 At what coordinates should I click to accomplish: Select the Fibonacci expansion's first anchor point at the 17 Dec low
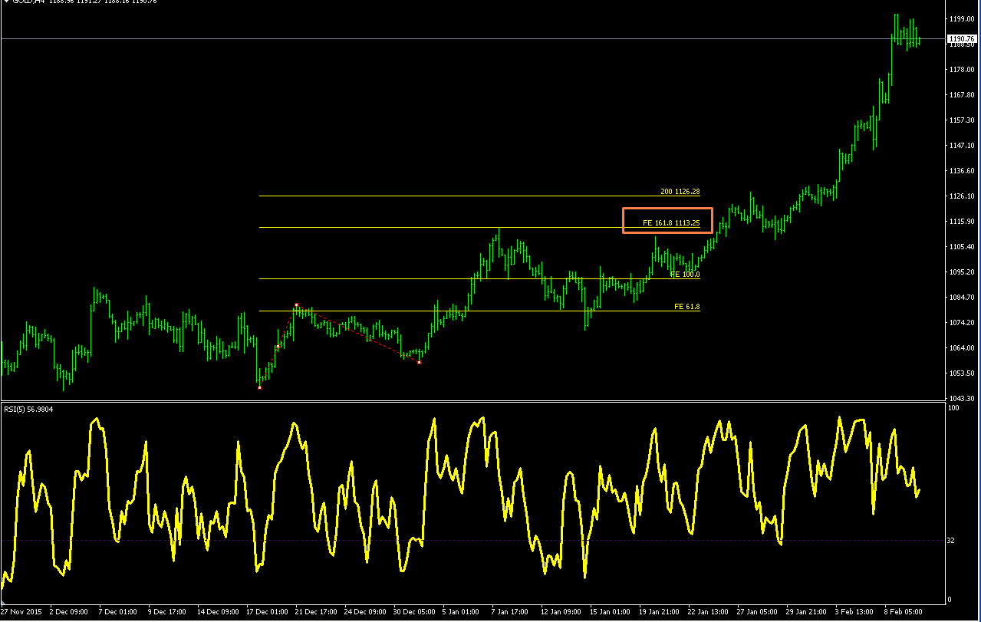(x=259, y=387)
